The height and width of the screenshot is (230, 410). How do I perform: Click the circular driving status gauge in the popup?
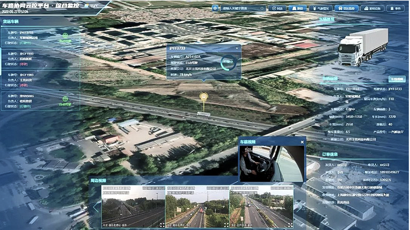click(x=228, y=62)
